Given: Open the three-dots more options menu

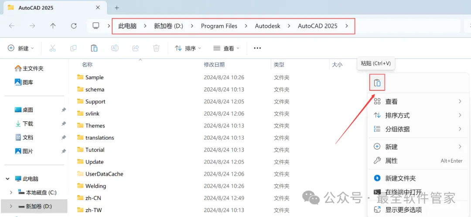Looking at the screenshot, I should point(257,48).
